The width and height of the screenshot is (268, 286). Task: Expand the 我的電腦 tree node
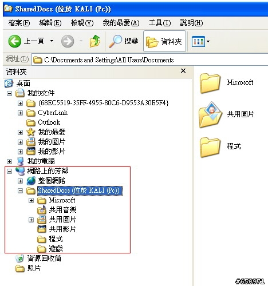[9, 161]
